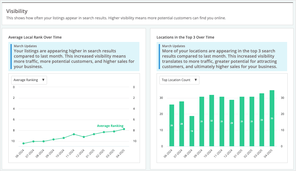The image size is (296, 171).
Task: Select the Average Ranking series label
Action: tap(110, 126)
